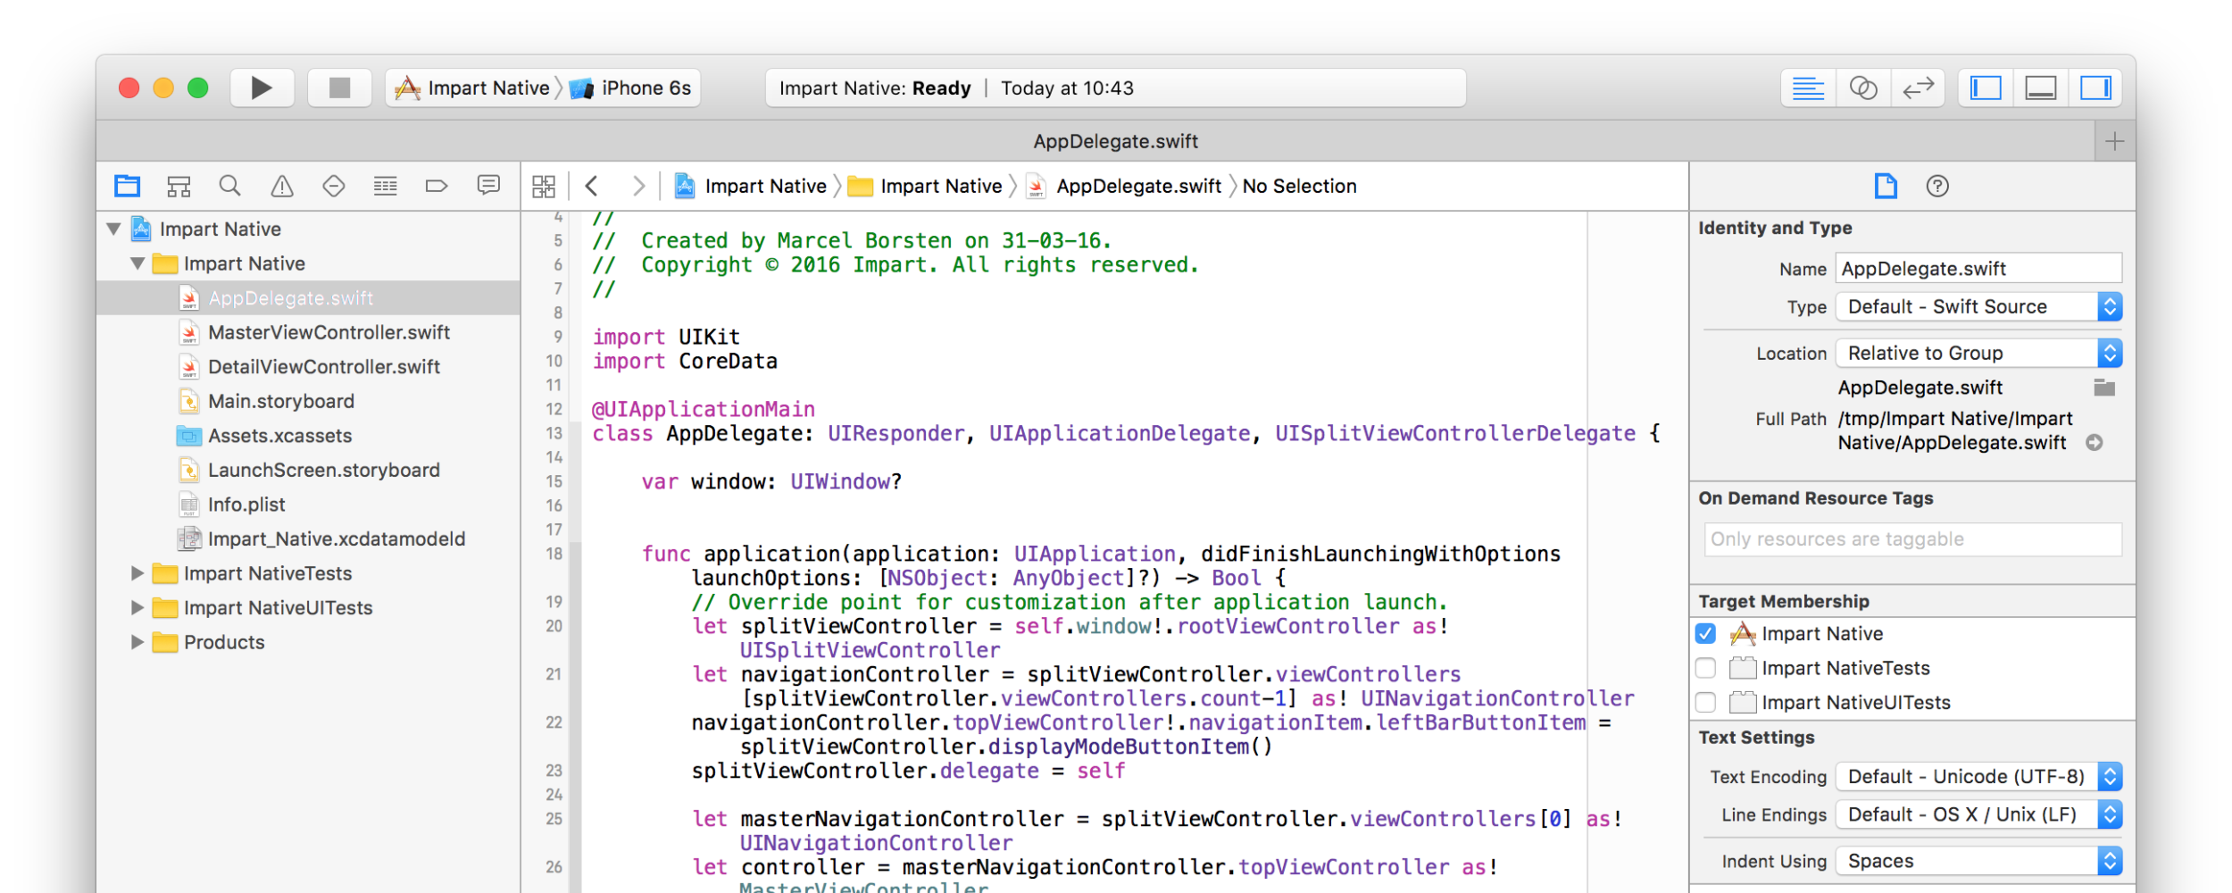Viewport: 2232px width, 893px height.
Task: Click the folder icon to choose location
Action: click(x=2104, y=388)
